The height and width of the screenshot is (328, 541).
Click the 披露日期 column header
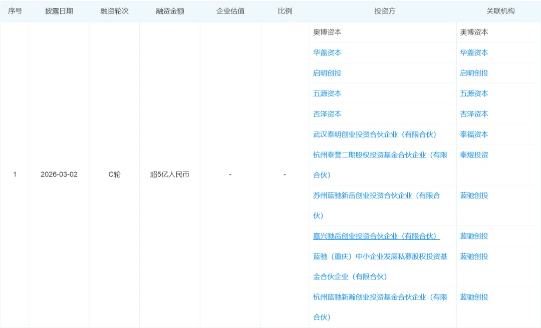59,11
